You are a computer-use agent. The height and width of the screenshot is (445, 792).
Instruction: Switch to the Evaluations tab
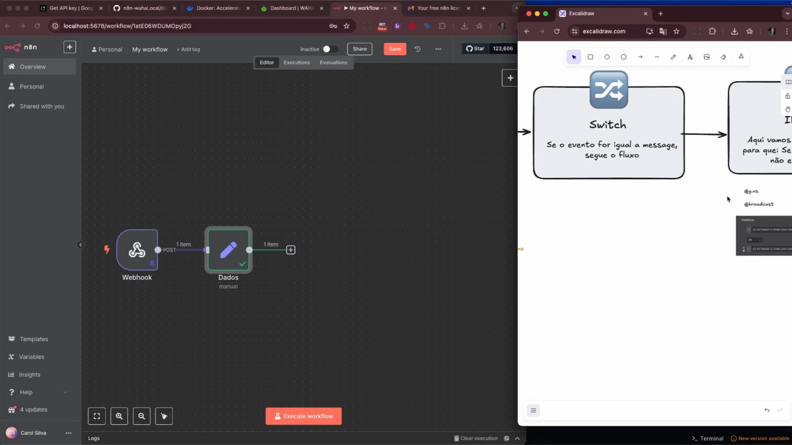click(333, 63)
